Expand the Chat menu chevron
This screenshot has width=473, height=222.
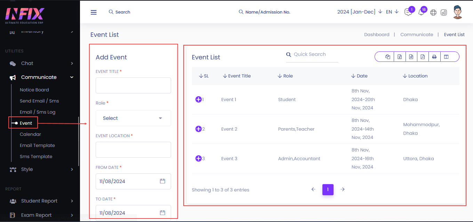click(72, 63)
